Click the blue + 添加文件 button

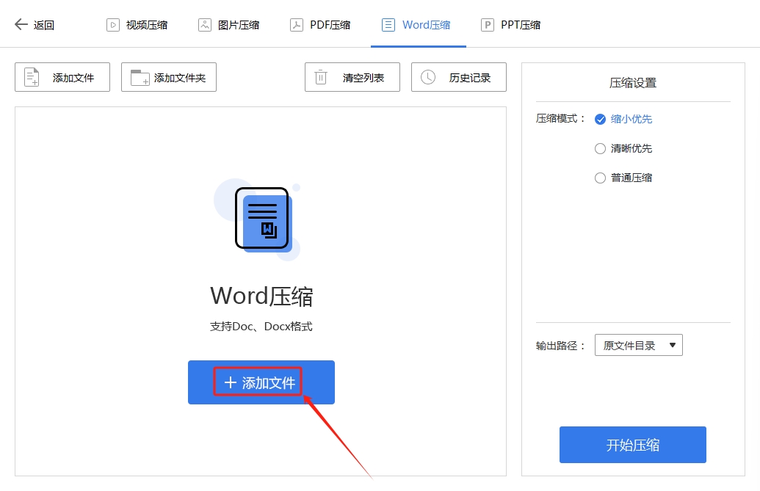(261, 382)
